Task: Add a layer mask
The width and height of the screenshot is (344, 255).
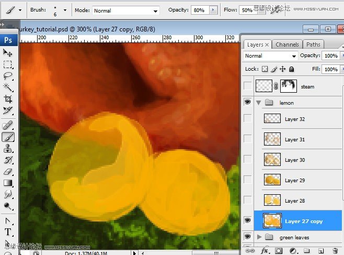Action: pos(279,251)
